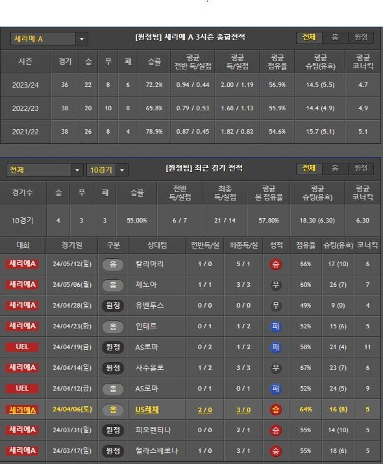Image resolution: width=383 pixels, height=464 pixels.
Task: Open the 3 / 0 final score link
Action: [x=243, y=410]
